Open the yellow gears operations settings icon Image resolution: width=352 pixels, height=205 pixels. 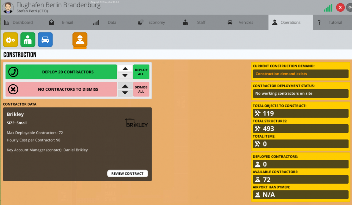(x=10, y=40)
